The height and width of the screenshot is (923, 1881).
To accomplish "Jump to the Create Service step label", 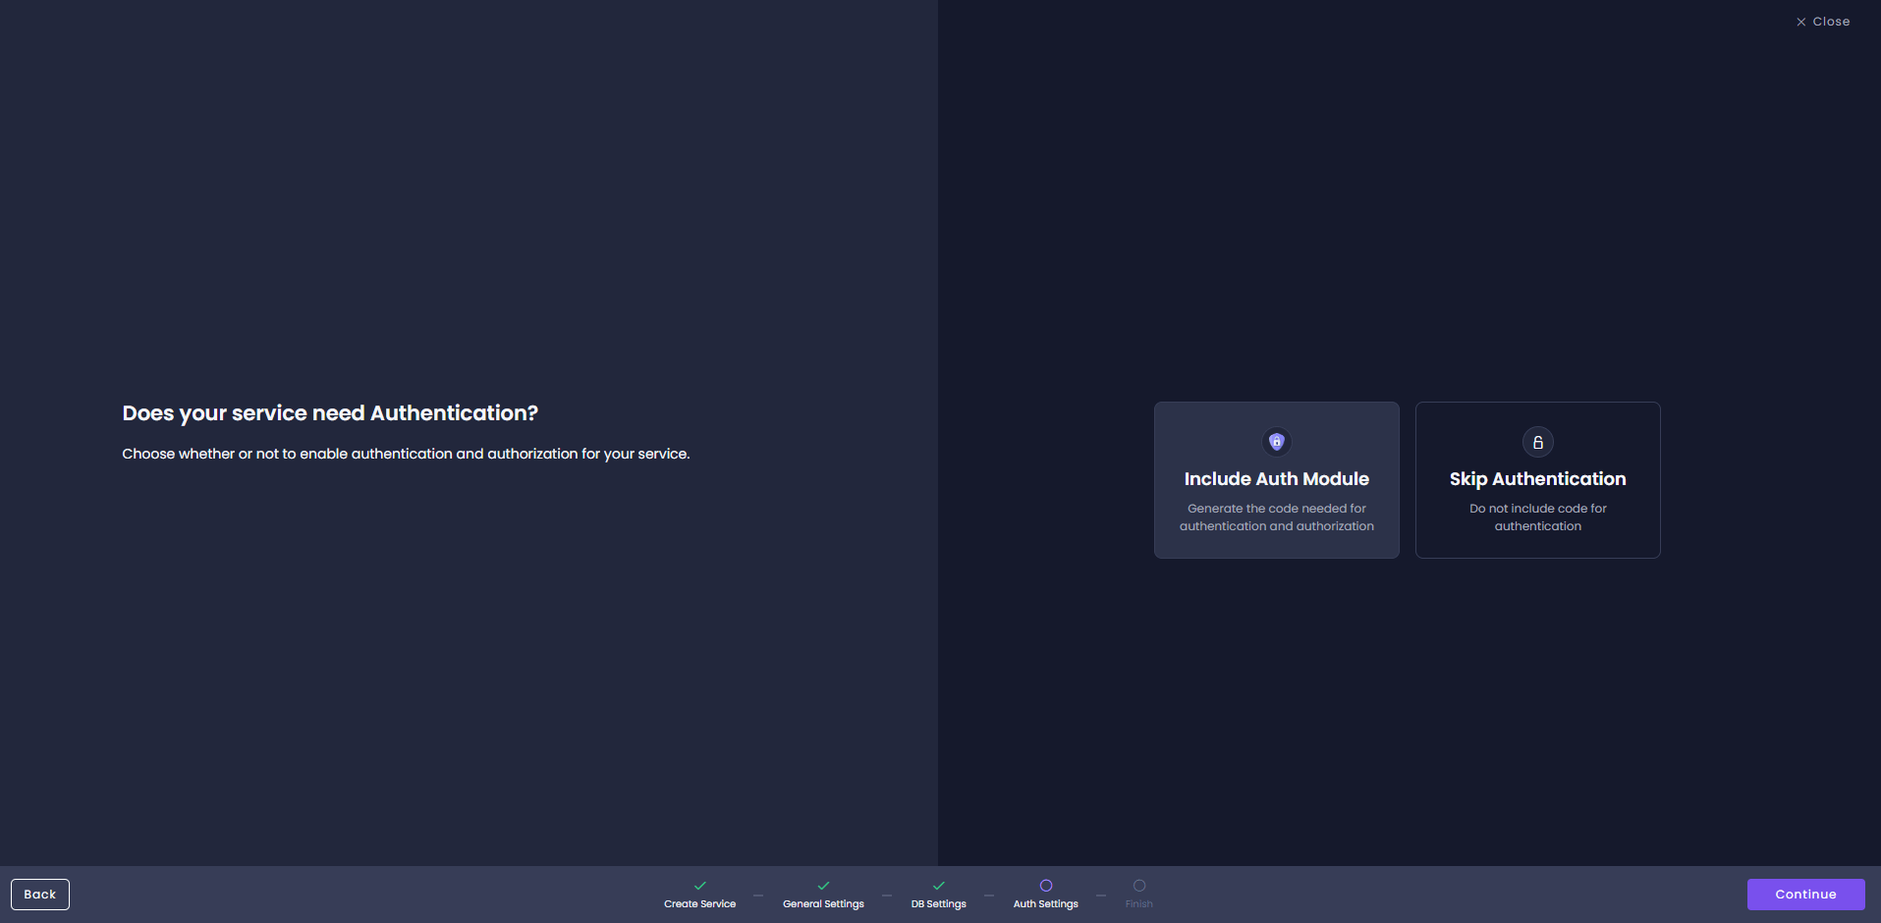I will pyautogui.click(x=699, y=904).
